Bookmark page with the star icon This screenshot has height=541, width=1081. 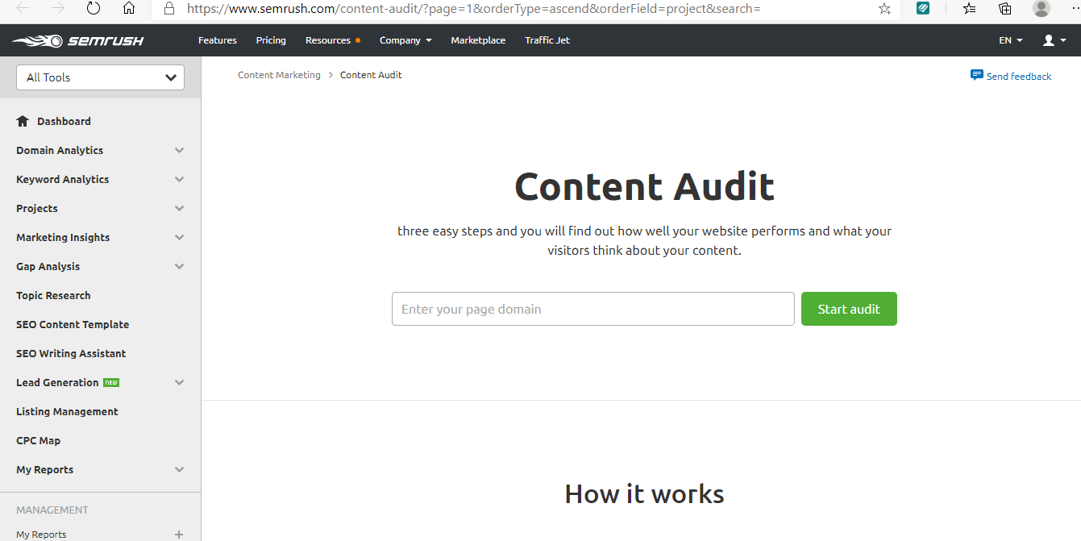pyautogui.click(x=884, y=9)
